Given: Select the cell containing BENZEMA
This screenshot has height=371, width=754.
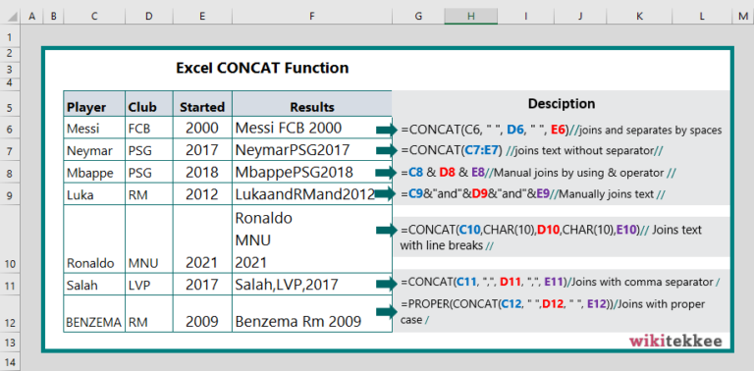Looking at the screenshot, I should click(x=94, y=313).
